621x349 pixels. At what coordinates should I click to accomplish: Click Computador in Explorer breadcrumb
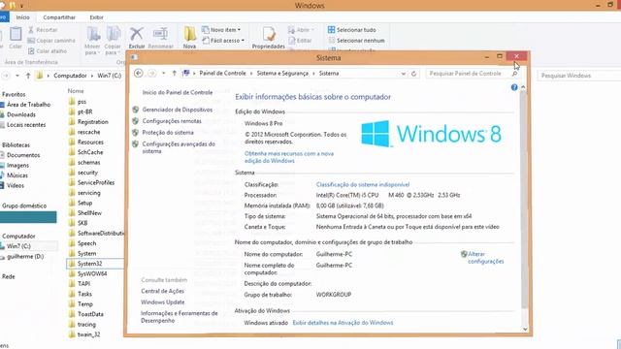coord(70,76)
